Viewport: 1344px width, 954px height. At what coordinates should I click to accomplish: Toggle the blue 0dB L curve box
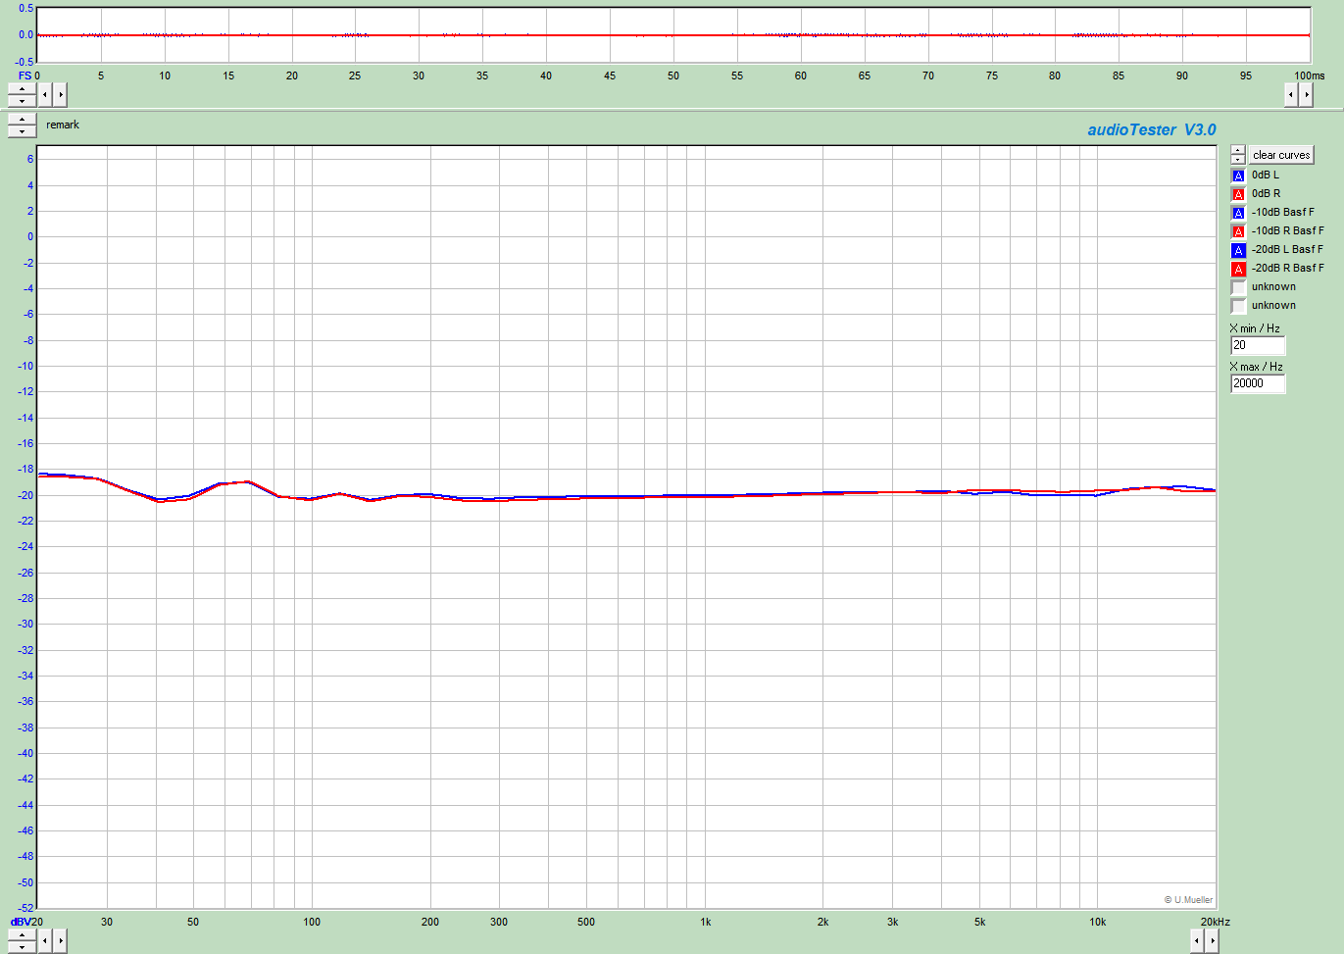pyautogui.click(x=1238, y=176)
